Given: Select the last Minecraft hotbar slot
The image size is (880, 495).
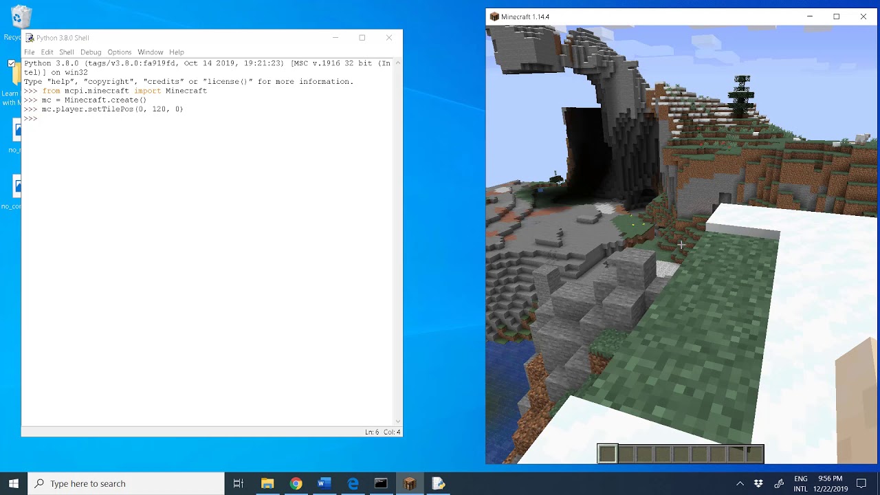Looking at the screenshot, I should pyautogui.click(x=754, y=453).
